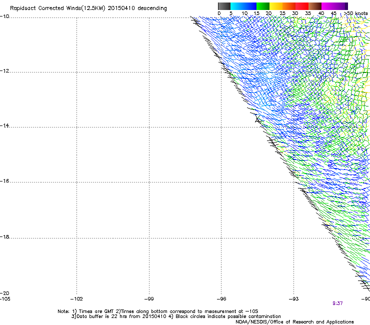Click the brown 35-40 knots legend swatch
The width and height of the screenshot is (370, 325).
(315, 6)
